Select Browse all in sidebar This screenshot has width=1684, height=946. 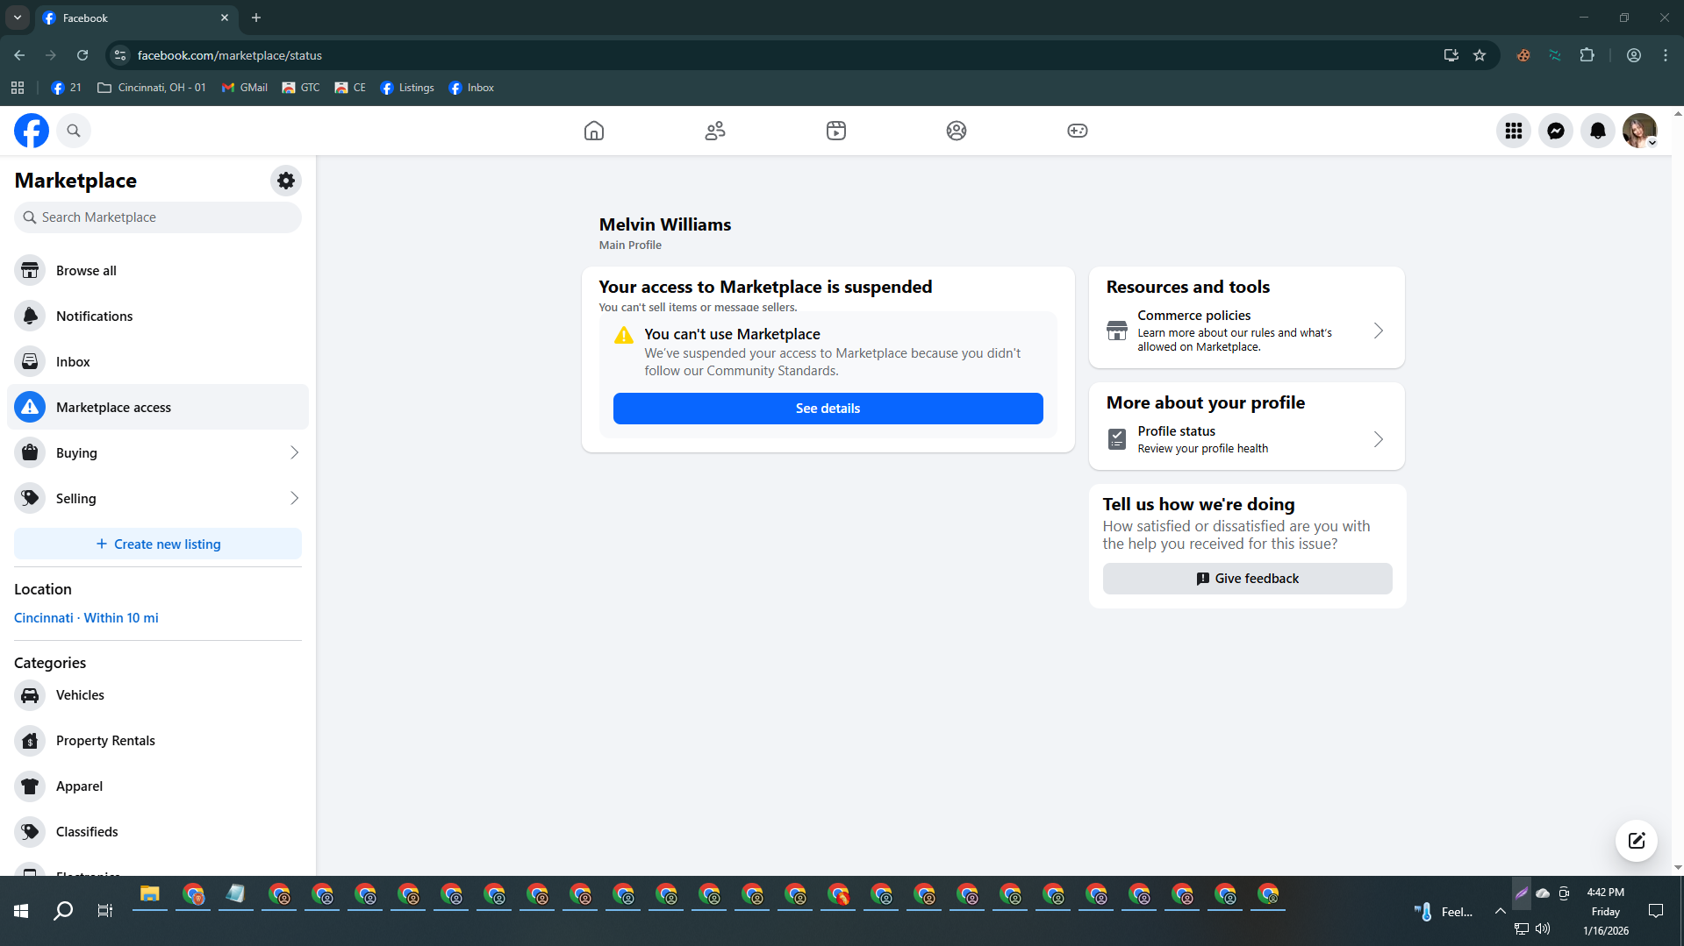pos(158,270)
